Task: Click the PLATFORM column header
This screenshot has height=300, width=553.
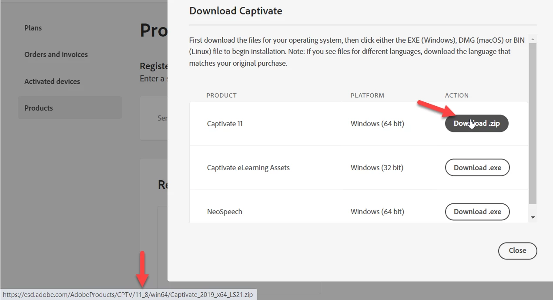Action: [367, 95]
